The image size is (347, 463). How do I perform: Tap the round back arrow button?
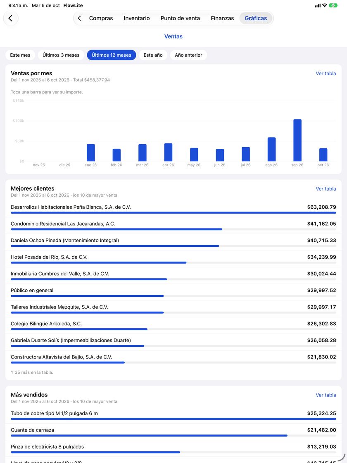tap(11, 18)
